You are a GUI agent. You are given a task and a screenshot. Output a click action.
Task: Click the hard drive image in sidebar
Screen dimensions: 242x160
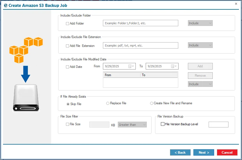pos(26,98)
